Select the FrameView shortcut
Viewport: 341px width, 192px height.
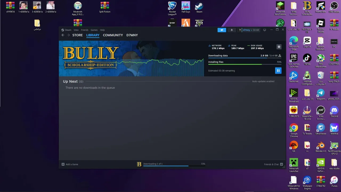(x=320, y=7)
